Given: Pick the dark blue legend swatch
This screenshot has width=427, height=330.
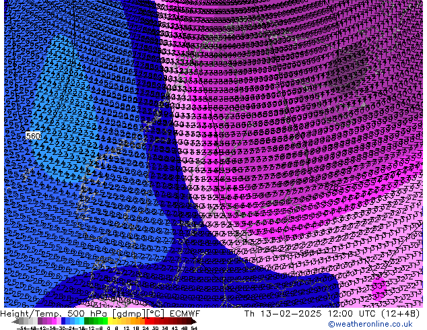Looking at the screenshot, I should (x=63, y=321).
